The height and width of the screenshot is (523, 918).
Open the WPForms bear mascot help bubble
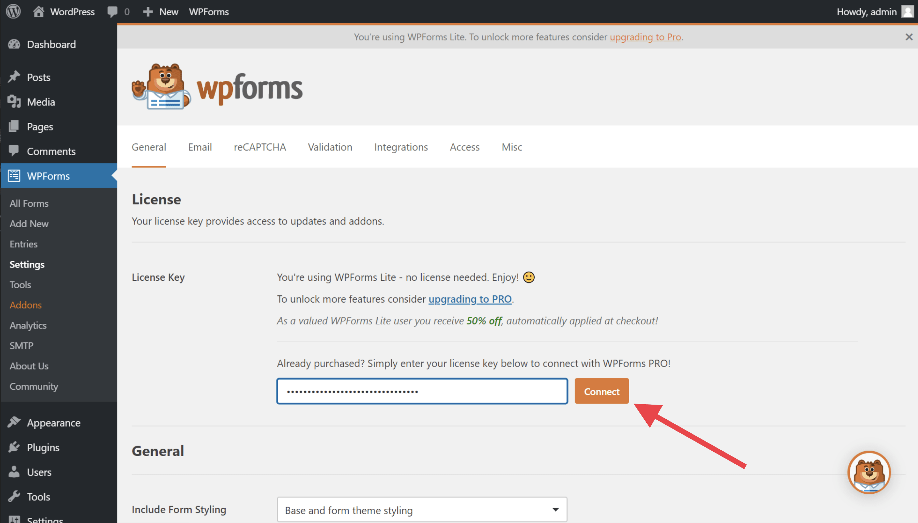(869, 472)
